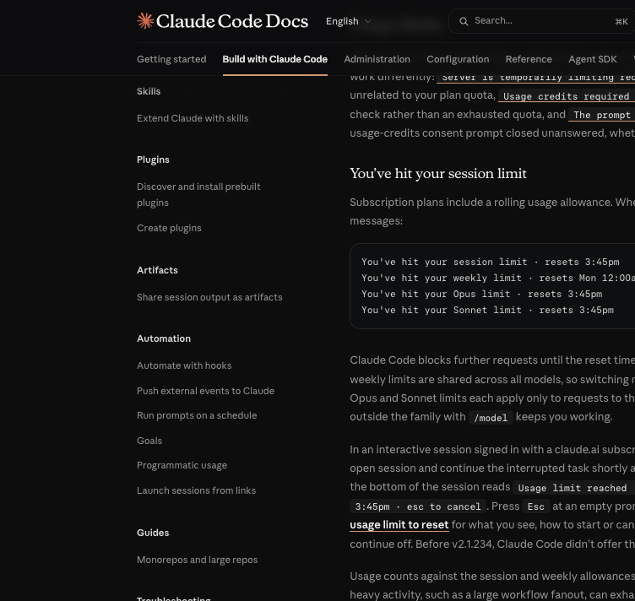
Task: Open the Goals sidebar page
Action: [x=149, y=441]
